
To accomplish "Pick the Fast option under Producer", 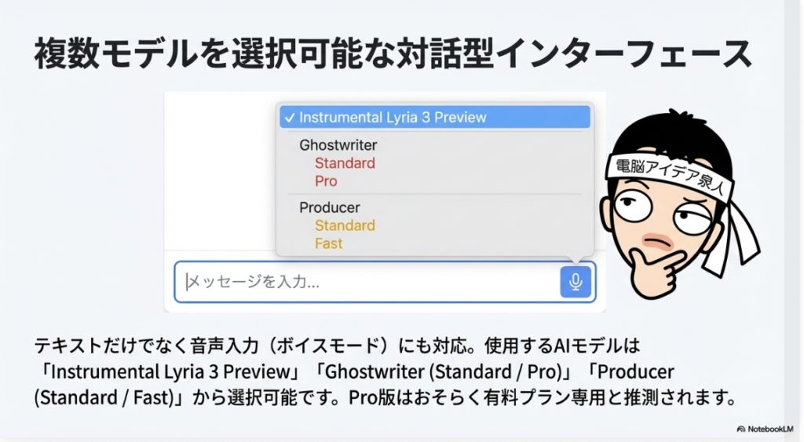I will (329, 243).
